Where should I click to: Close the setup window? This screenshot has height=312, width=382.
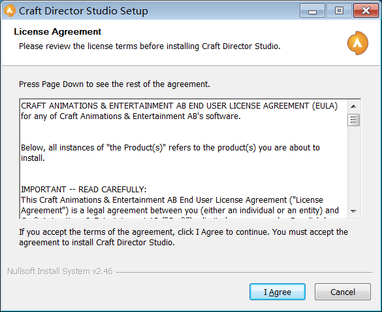pos(366,10)
